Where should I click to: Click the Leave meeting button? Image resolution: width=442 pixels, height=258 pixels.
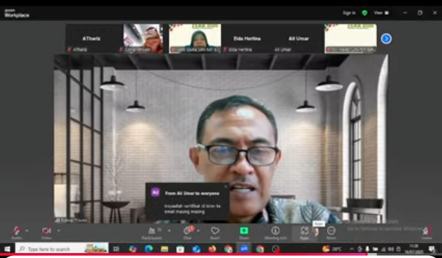click(x=427, y=232)
